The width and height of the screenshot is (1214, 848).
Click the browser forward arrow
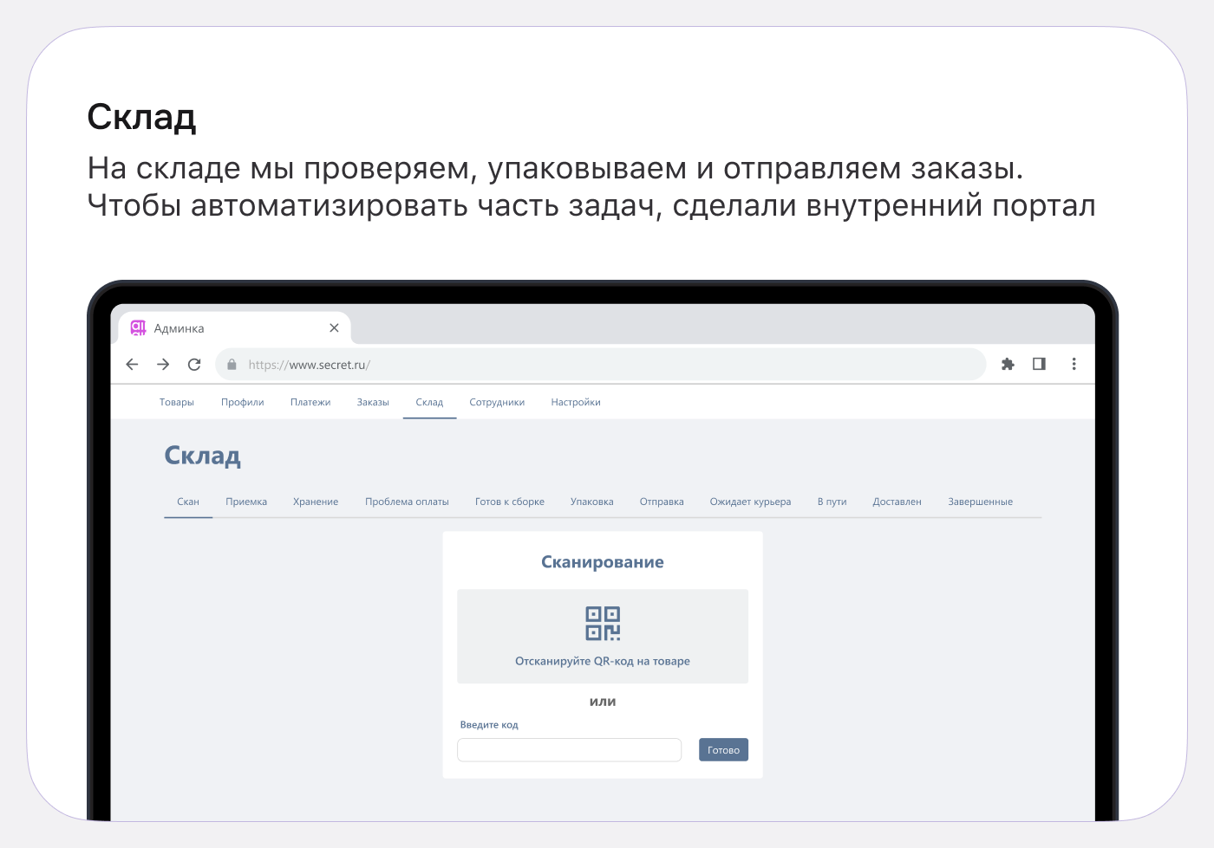[x=163, y=365]
